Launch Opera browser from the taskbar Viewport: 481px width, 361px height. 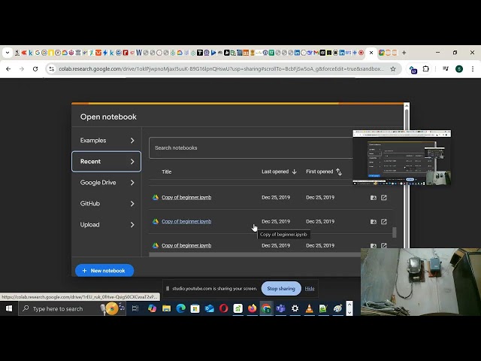point(224,308)
